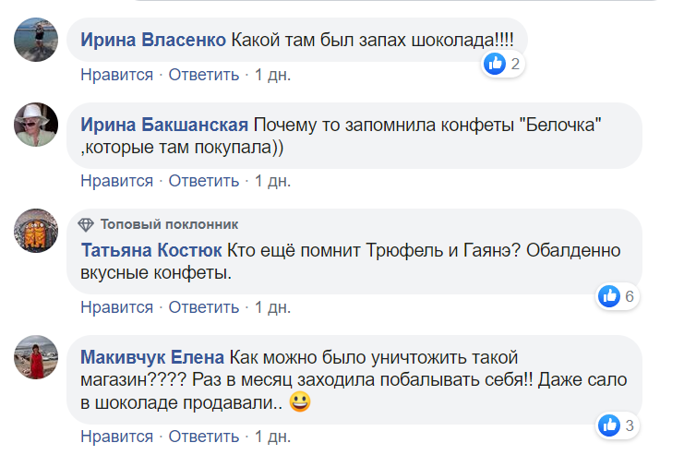684x455 pixels.
Task: Open Макивчук Елена's profile name link
Action: tap(152, 356)
